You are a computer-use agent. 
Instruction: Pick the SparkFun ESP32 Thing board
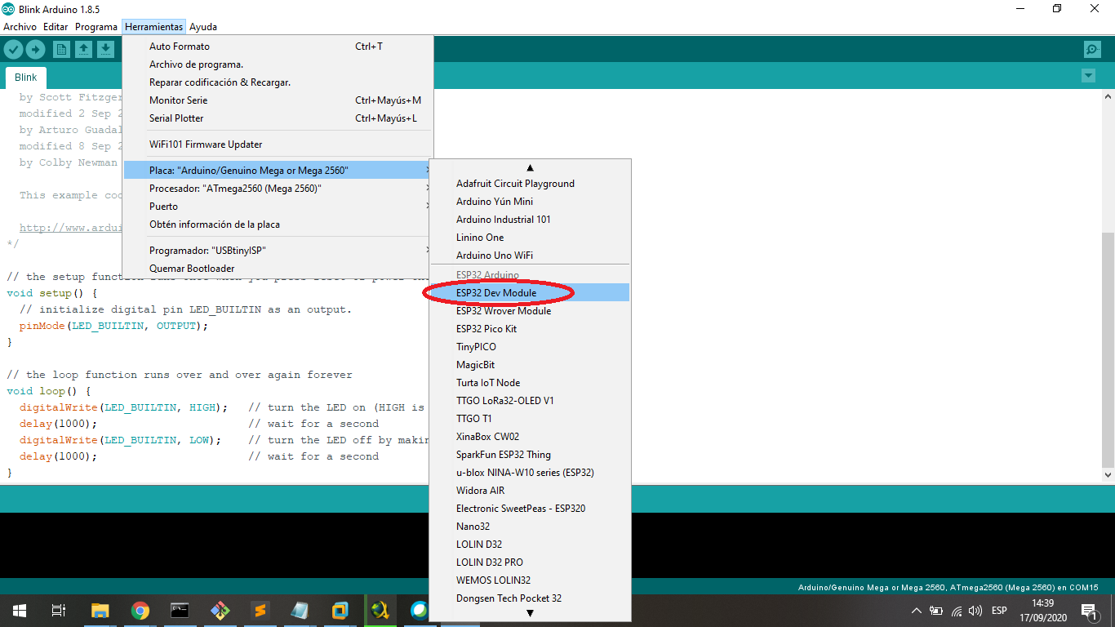pos(531,455)
